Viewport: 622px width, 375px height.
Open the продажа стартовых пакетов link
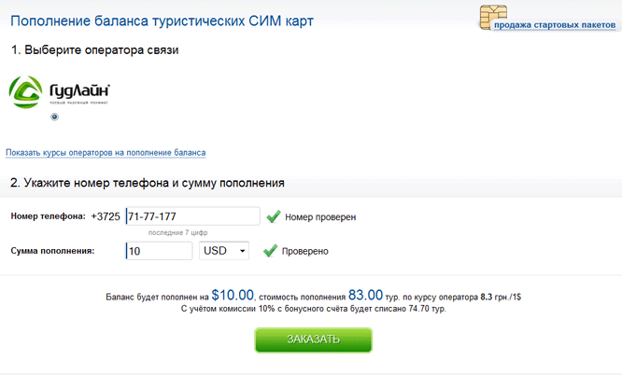[x=555, y=25]
